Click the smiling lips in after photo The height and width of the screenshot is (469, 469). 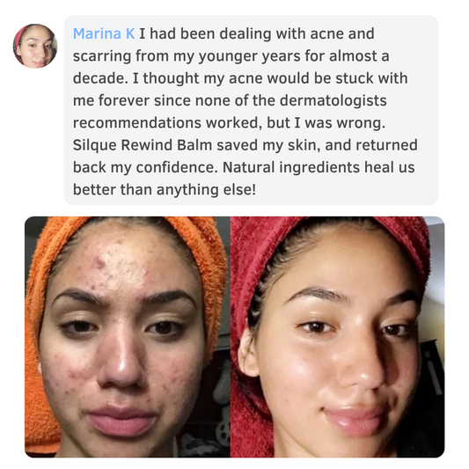355,419
